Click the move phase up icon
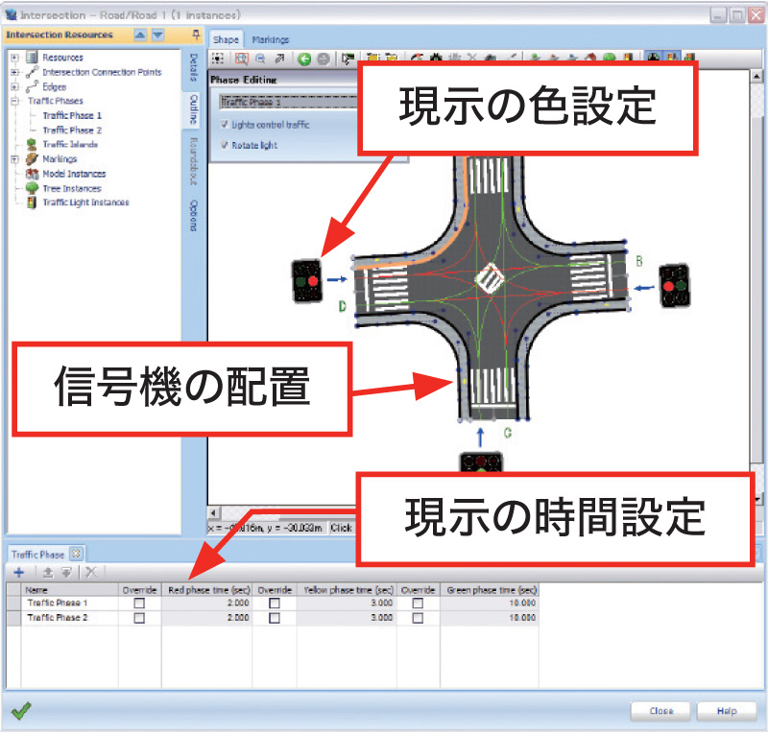The height and width of the screenshot is (734, 768). click(x=47, y=572)
